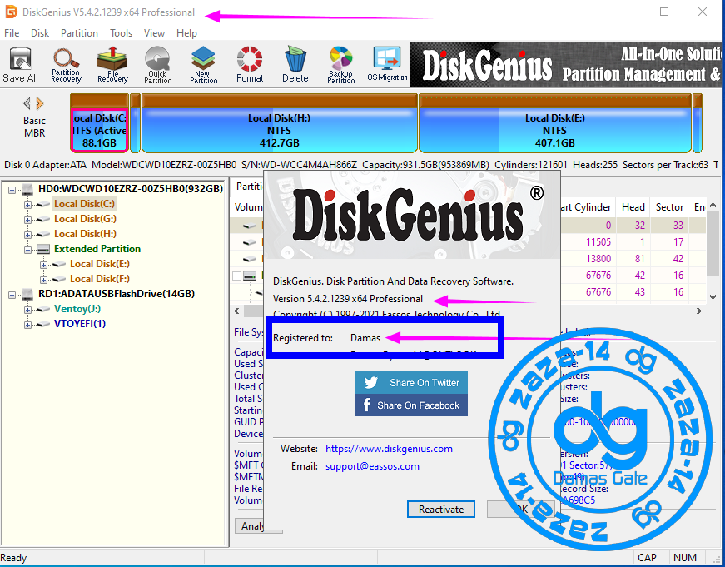Open the Disk menu
Screen dimensions: 725x567
pos(40,33)
